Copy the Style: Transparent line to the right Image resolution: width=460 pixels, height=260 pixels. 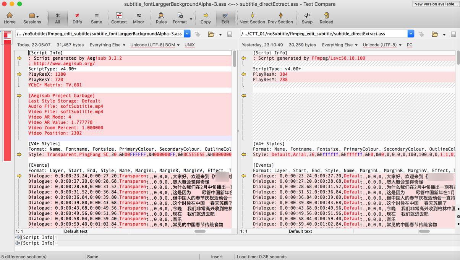click(19, 154)
